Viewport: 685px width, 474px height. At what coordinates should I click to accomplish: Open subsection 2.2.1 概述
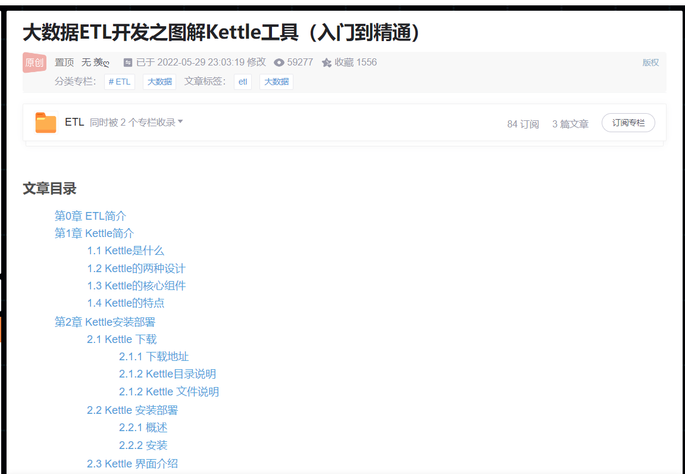[143, 428]
